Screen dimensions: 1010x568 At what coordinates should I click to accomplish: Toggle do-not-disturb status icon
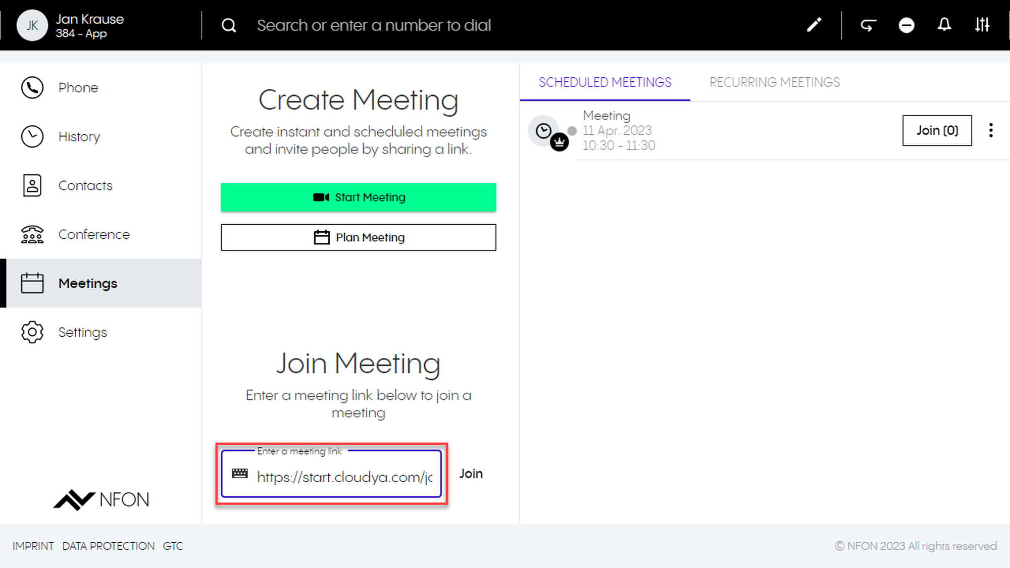tap(906, 25)
